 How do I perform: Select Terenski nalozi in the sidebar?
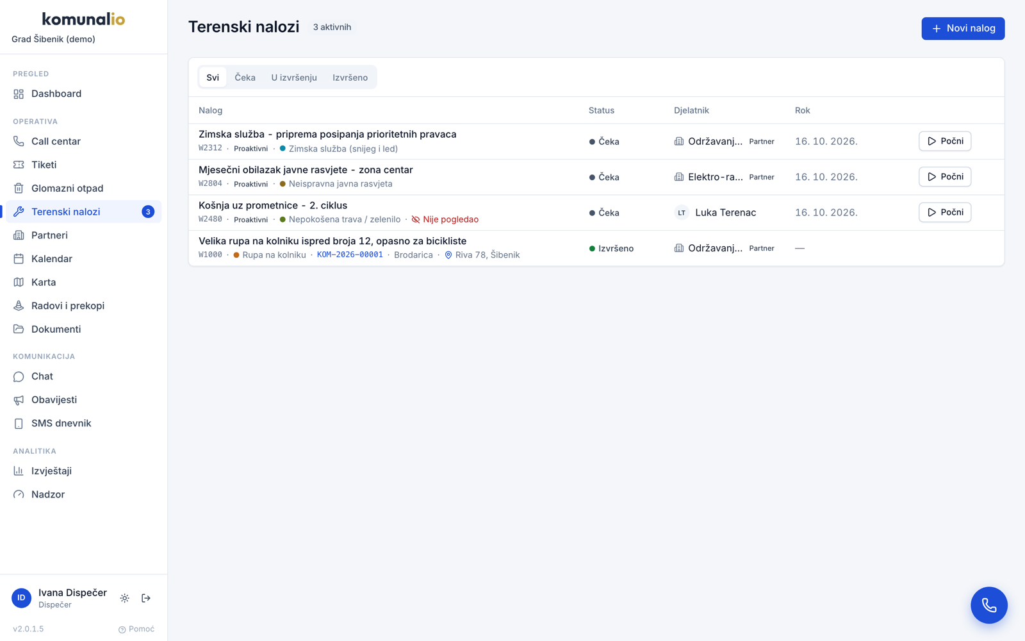click(x=83, y=212)
